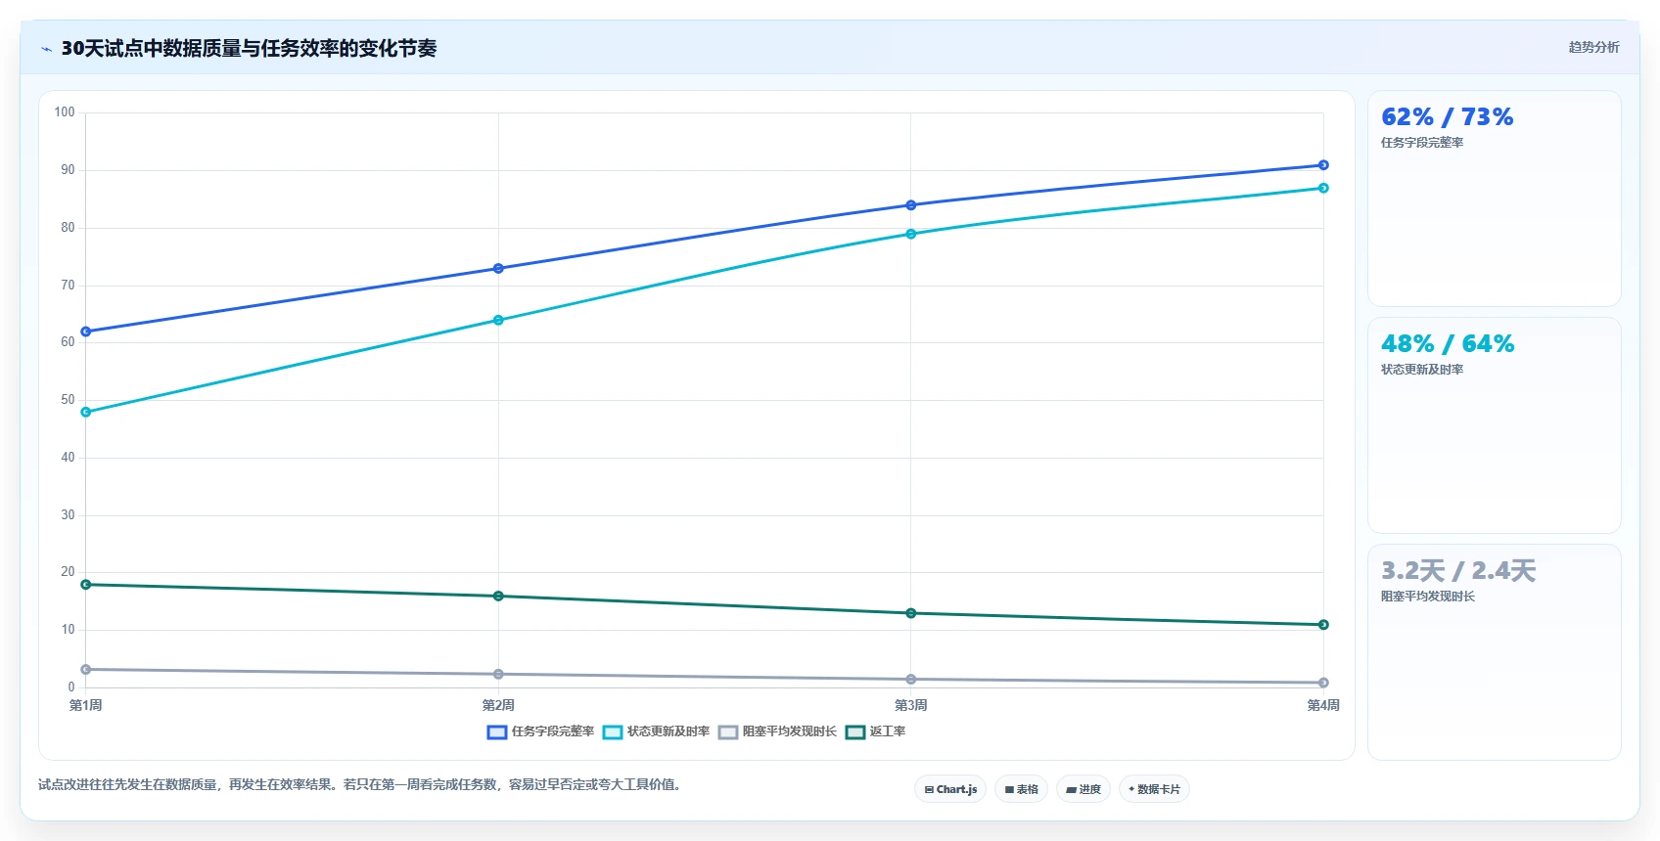Click the footnote starting with 试点改进

pyautogui.click(x=359, y=784)
